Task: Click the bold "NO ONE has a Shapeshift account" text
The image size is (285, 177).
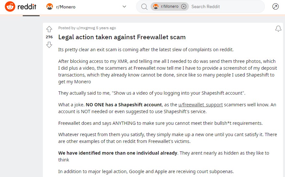Action: tap(124, 105)
